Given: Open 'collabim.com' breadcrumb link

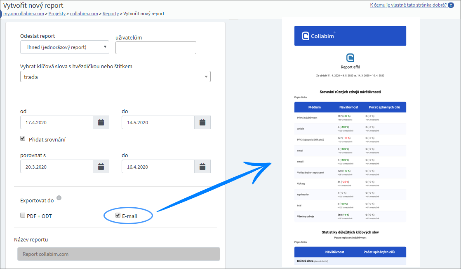Looking at the screenshot, I should (x=84, y=14).
